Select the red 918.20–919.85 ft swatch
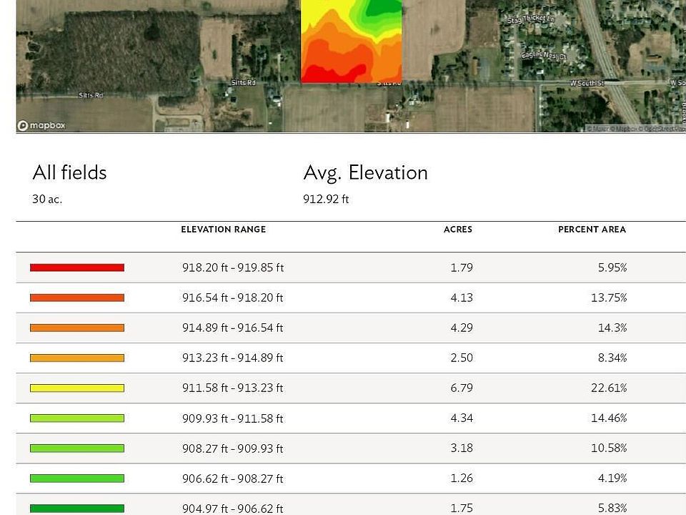Screen dimensions: 686x515 (x=77, y=268)
